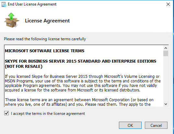Click the line beginning "MSDN Programs"
This screenshot has width=174, height=134.
tap(83, 81)
